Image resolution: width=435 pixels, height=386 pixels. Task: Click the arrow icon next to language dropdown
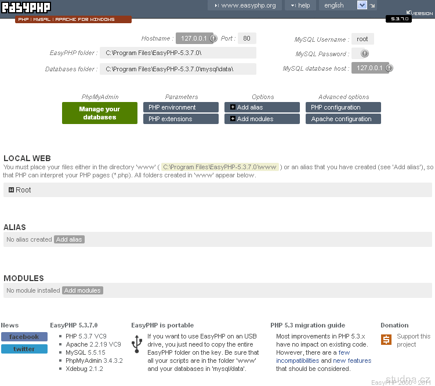point(372,6)
